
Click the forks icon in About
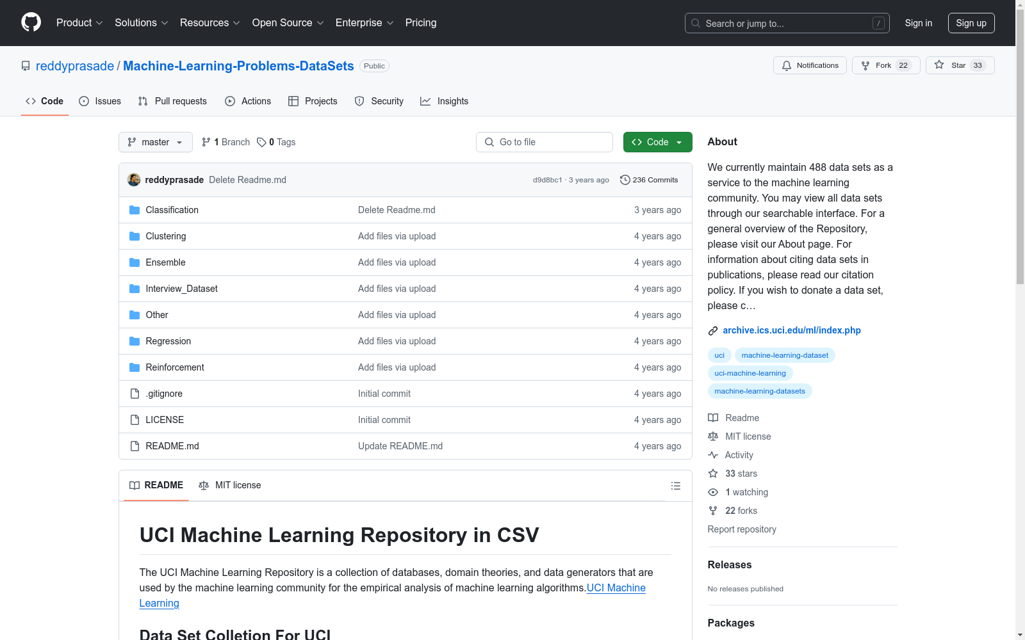713,511
